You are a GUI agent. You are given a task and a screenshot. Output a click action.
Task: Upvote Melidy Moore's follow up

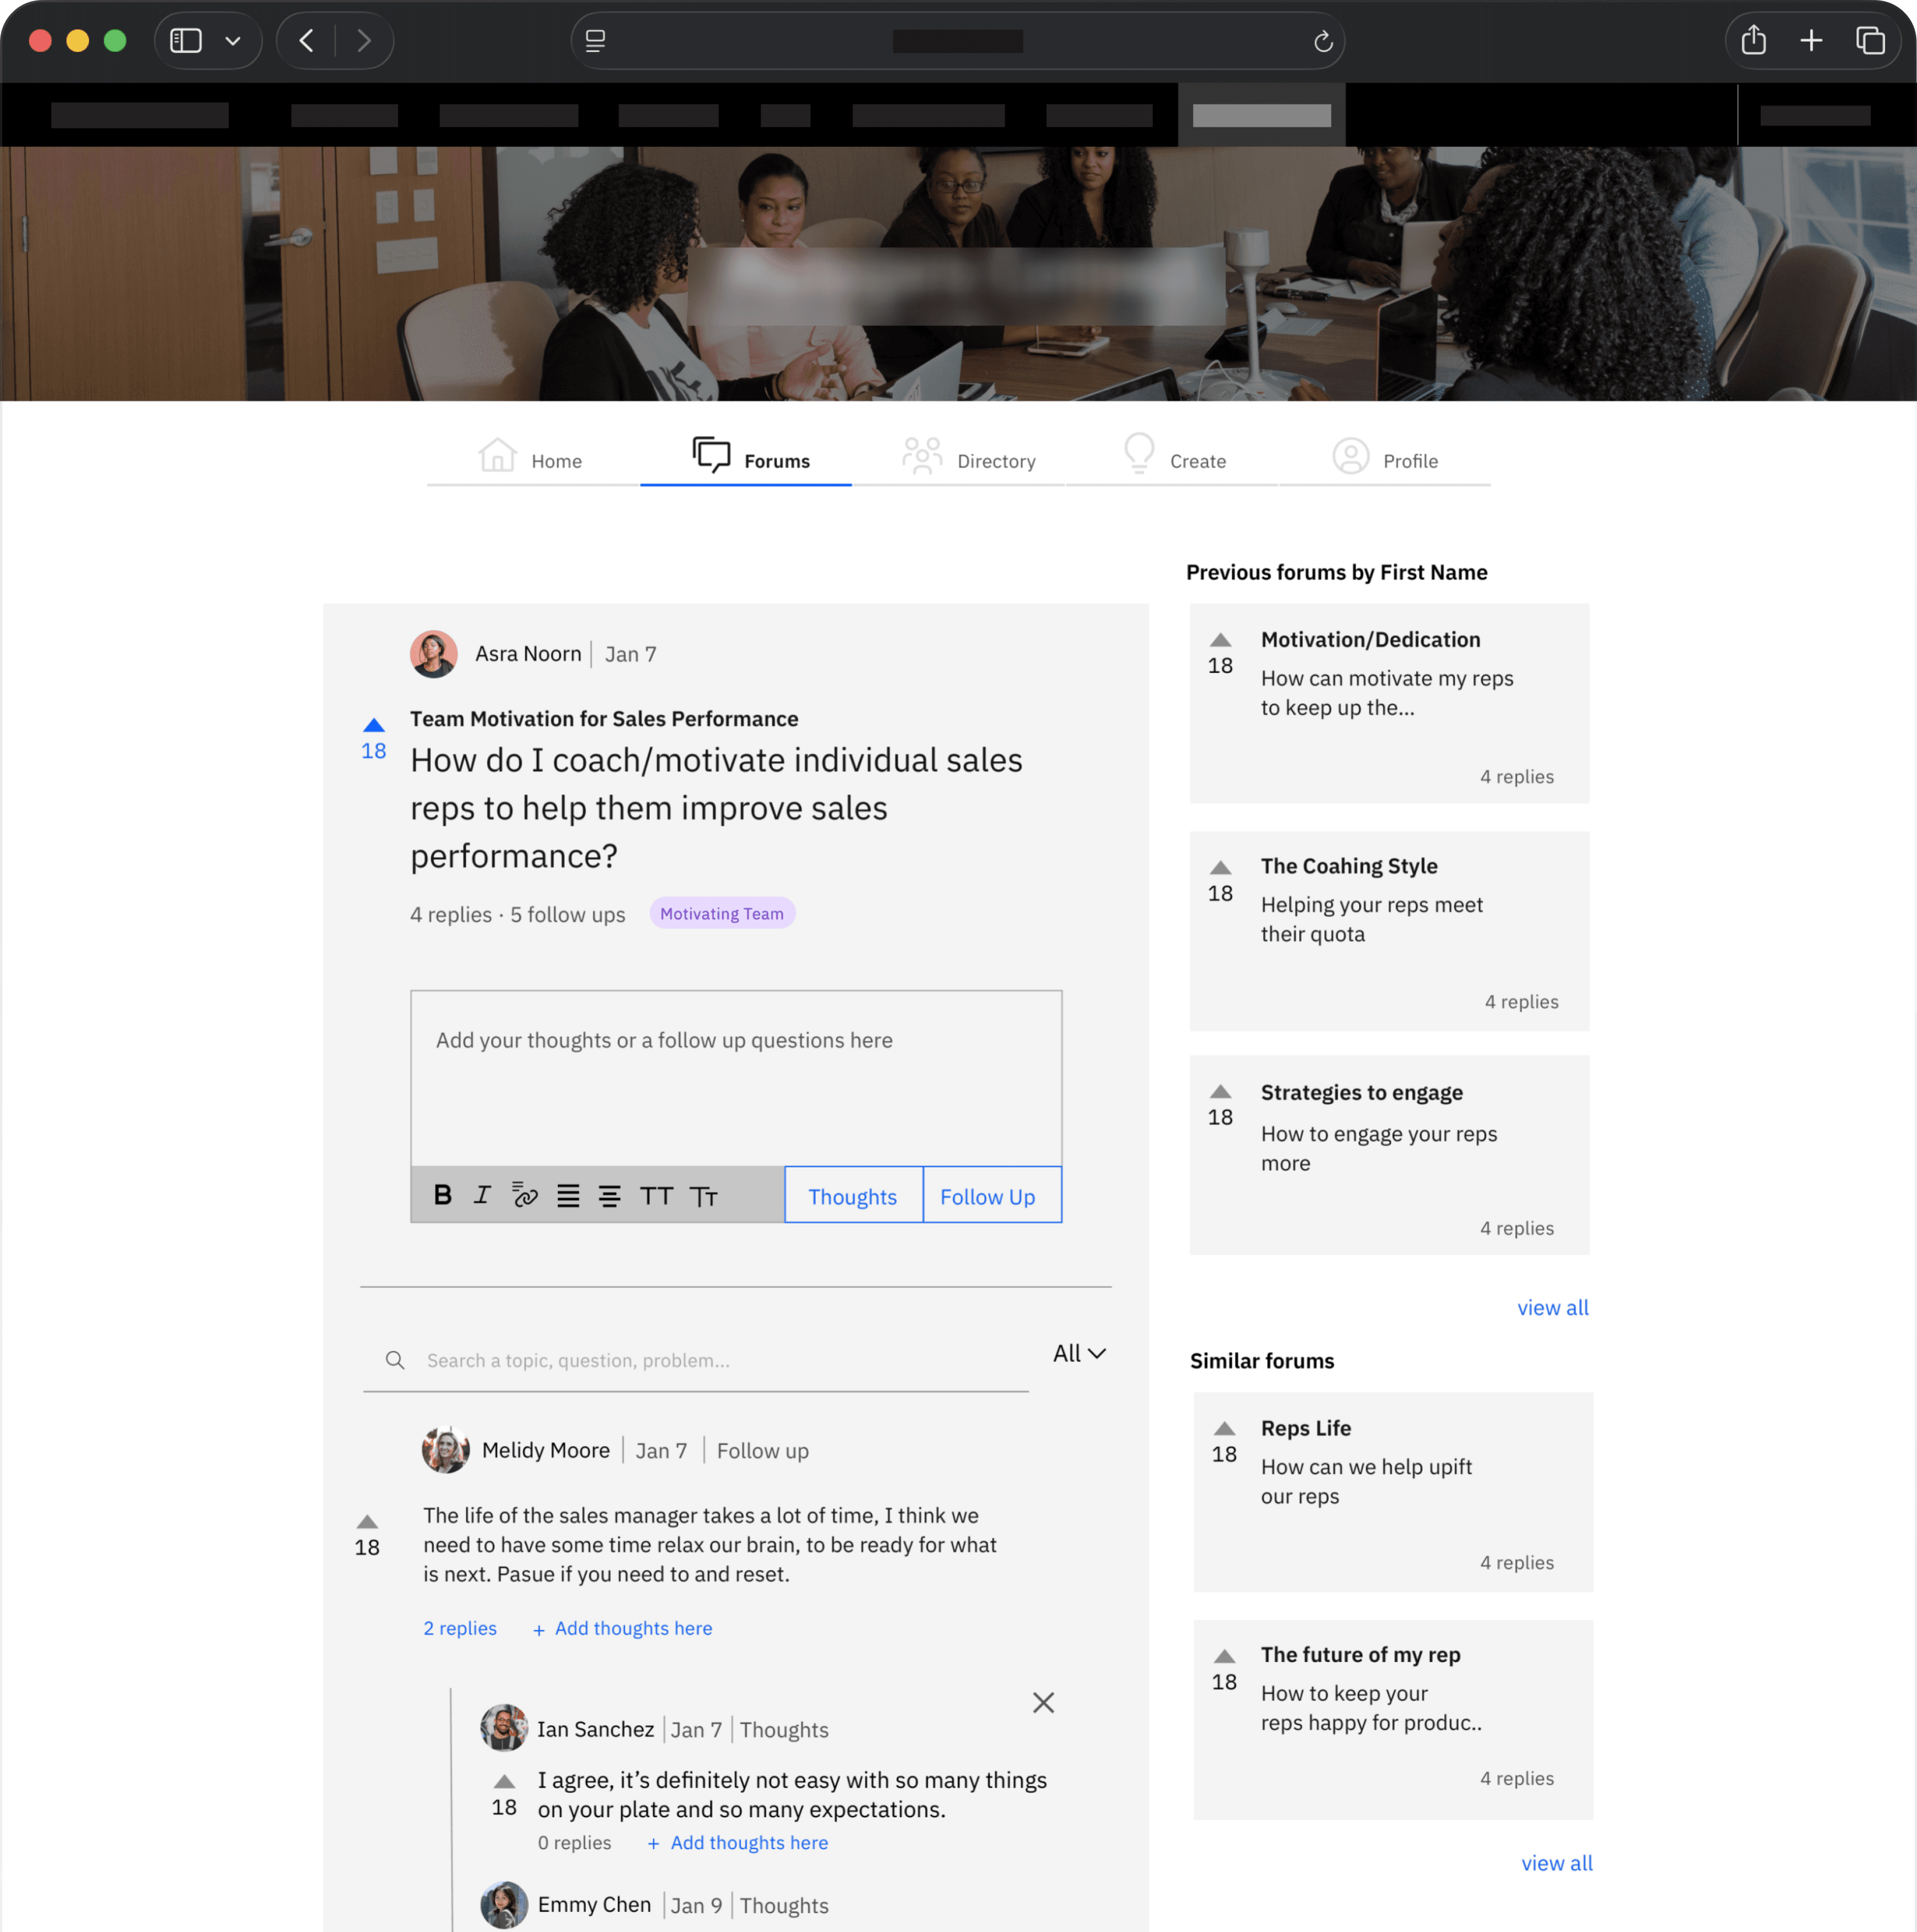click(x=367, y=1522)
